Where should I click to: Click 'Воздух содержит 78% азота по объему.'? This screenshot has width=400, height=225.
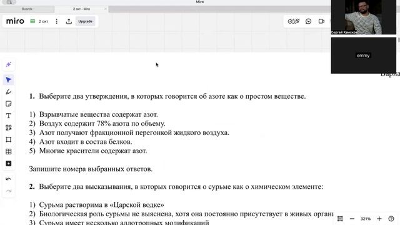point(102,124)
